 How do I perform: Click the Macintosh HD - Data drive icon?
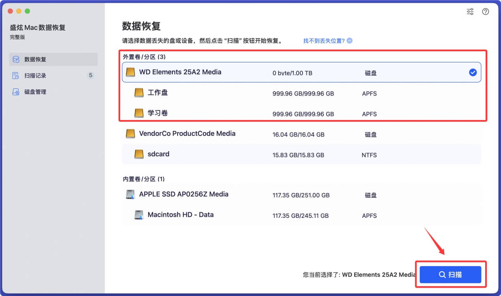click(139, 215)
